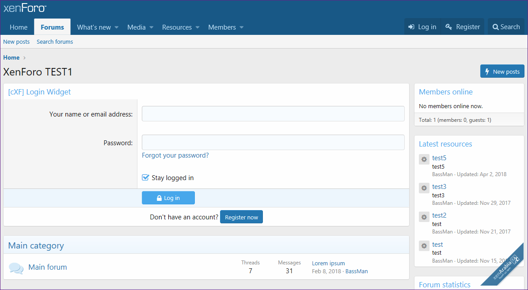Open the Members dropdown
Viewport: 528px width, 290px height.
(x=222, y=27)
